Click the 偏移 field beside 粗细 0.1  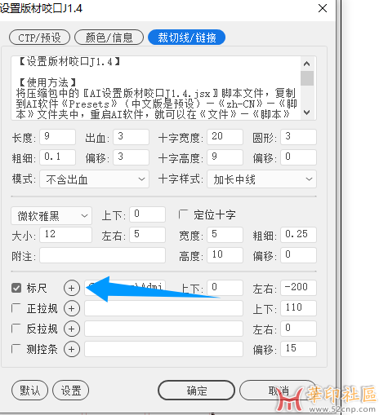(132, 157)
